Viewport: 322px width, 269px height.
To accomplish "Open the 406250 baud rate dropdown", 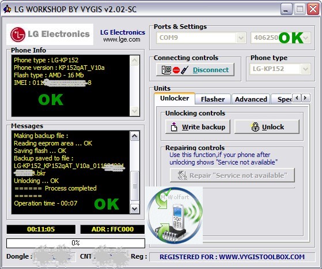I will click(305, 38).
